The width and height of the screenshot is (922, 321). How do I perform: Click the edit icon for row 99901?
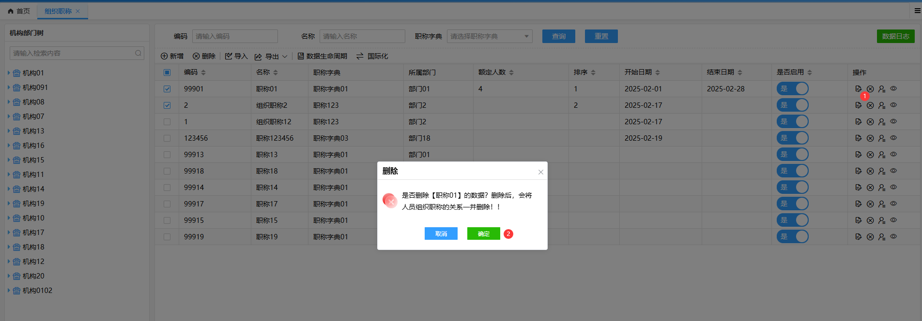[858, 89]
